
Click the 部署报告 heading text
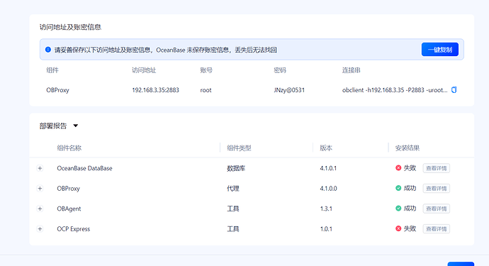point(53,126)
